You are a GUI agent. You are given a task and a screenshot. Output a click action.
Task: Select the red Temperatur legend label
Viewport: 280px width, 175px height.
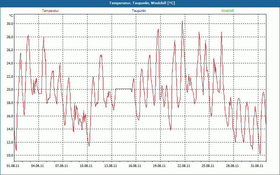pos(50,11)
